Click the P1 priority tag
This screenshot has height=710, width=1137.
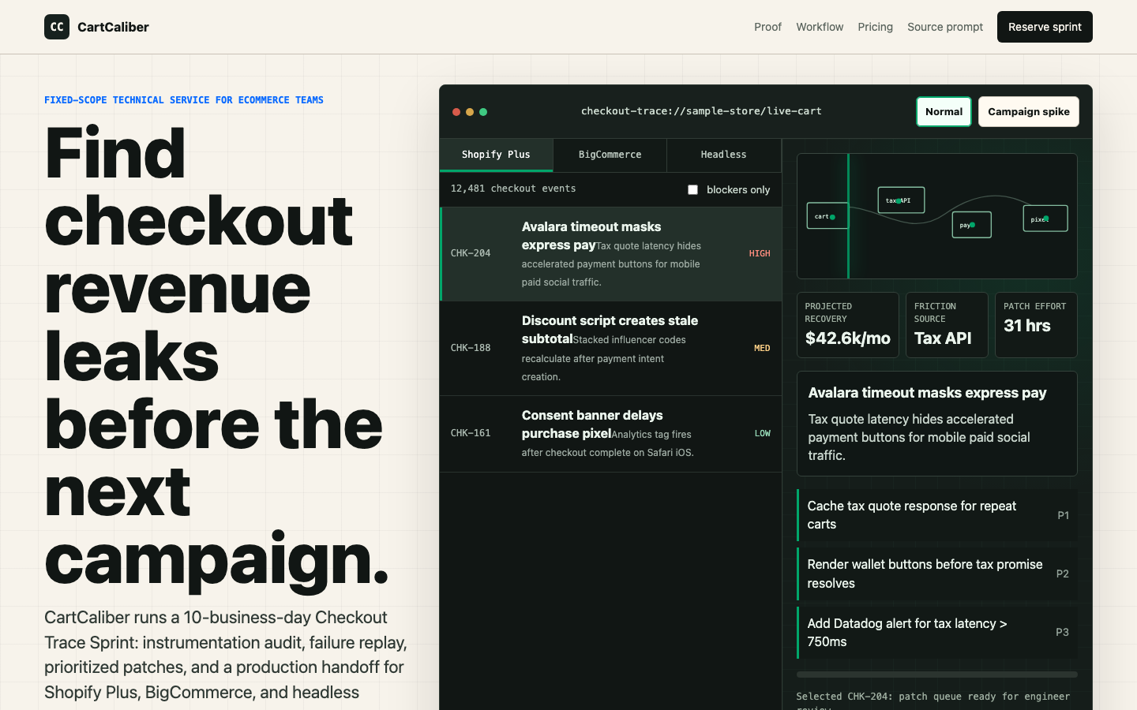1063,515
